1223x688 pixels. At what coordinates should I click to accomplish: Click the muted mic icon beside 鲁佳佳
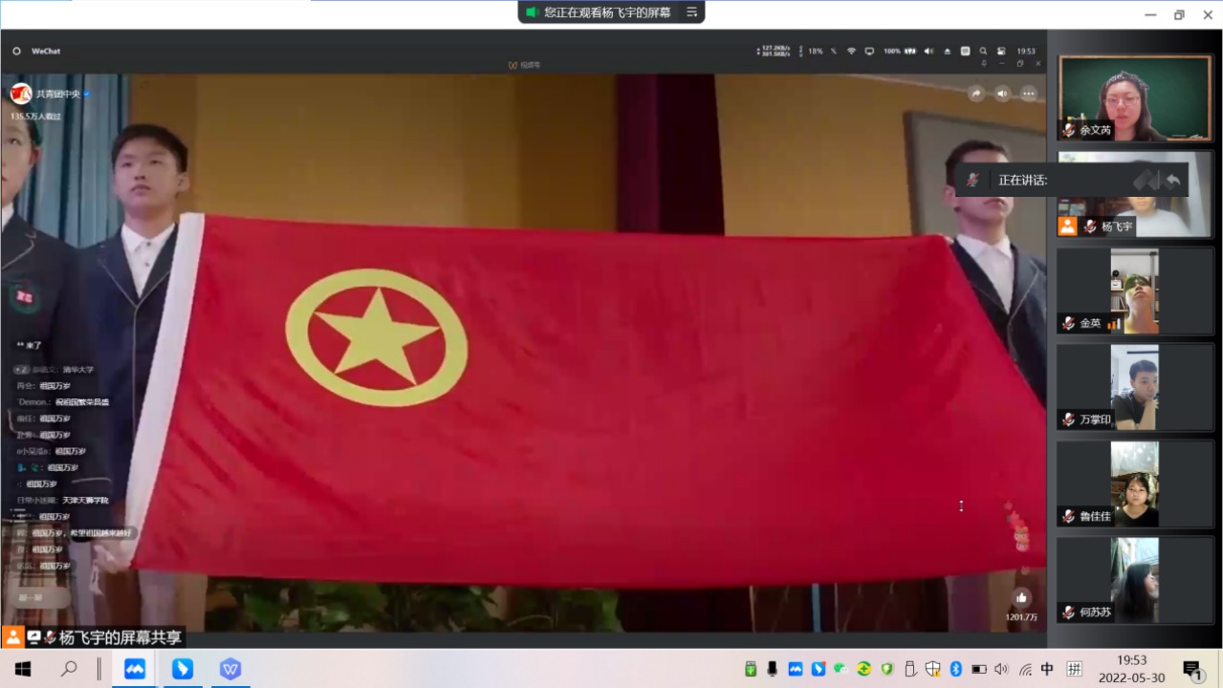pyautogui.click(x=1069, y=516)
